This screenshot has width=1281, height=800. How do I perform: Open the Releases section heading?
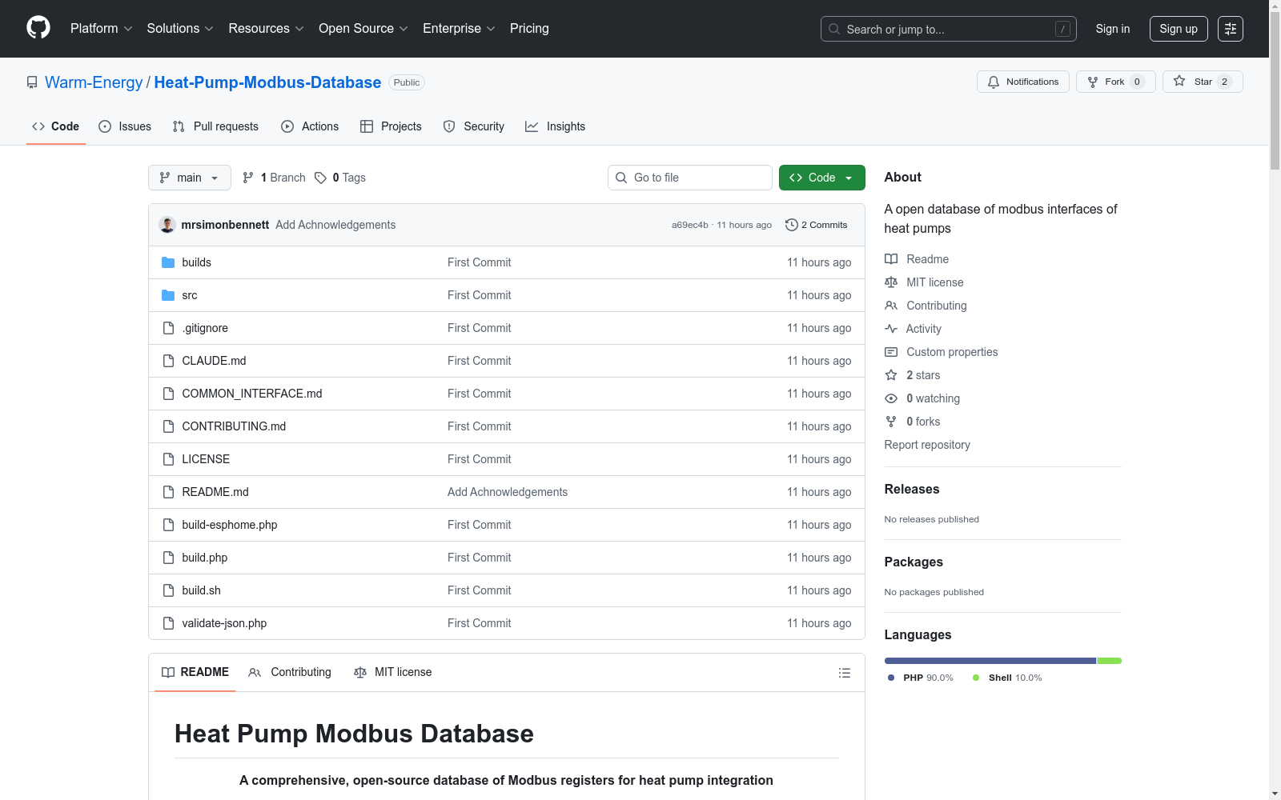pyautogui.click(x=912, y=490)
